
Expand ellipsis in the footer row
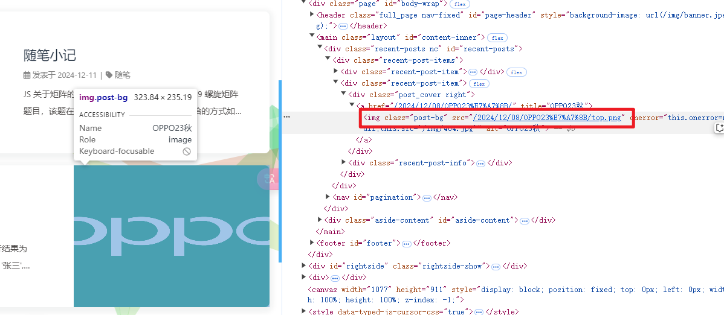click(406, 244)
